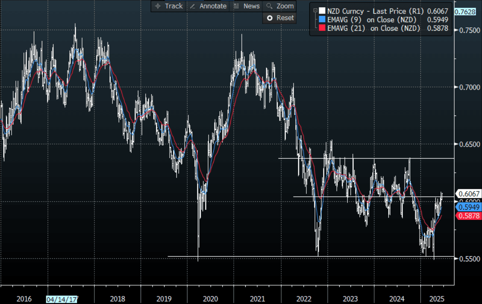Click the 0.6067 last price axis tag
This screenshot has width=482, height=304.
(469, 194)
